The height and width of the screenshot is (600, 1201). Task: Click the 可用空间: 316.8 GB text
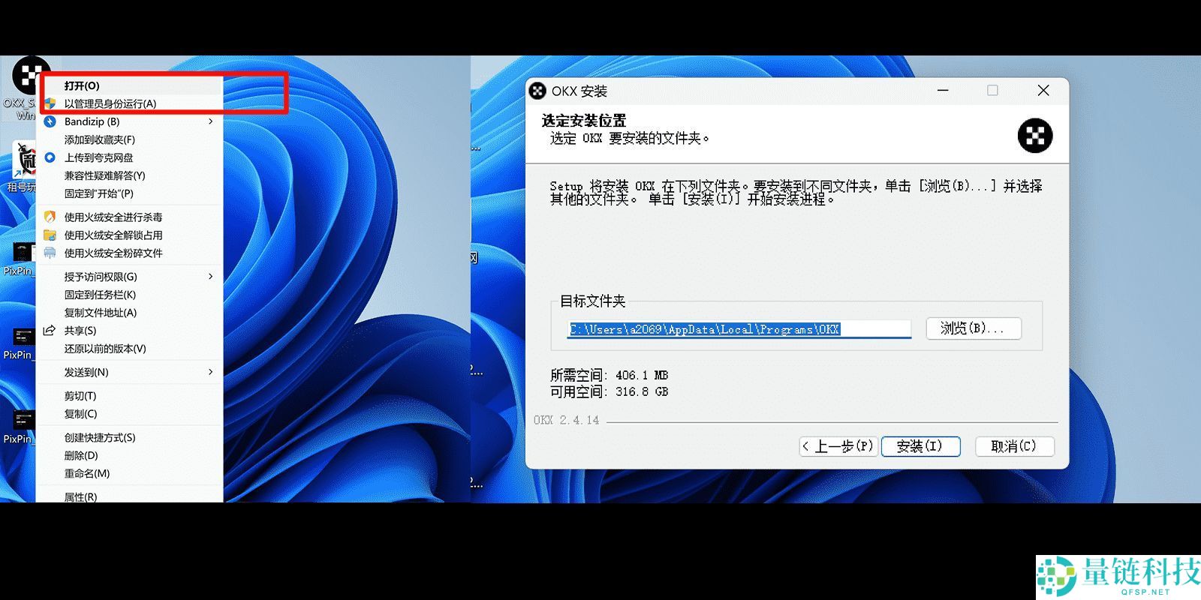pyautogui.click(x=609, y=391)
